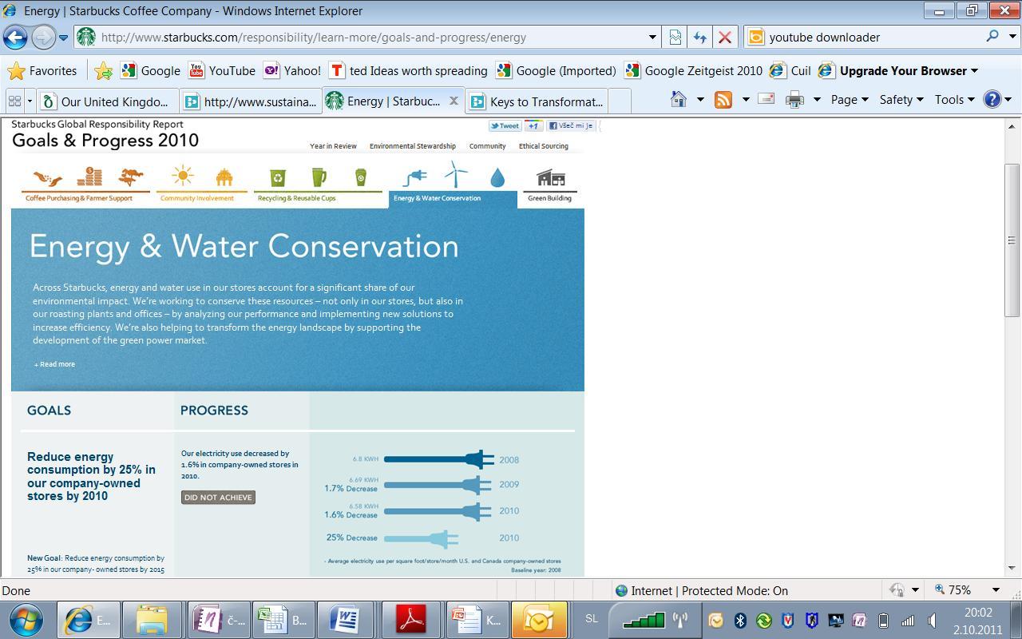Switch to Our United Kingdom tab

[x=106, y=101]
